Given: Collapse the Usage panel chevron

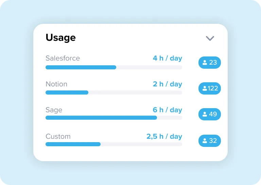Looking at the screenshot, I should coord(210,38).
